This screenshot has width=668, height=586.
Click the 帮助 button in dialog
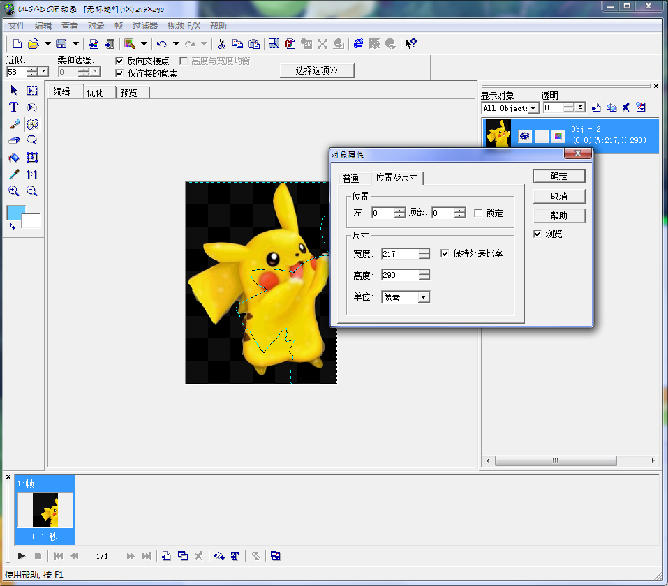[559, 216]
